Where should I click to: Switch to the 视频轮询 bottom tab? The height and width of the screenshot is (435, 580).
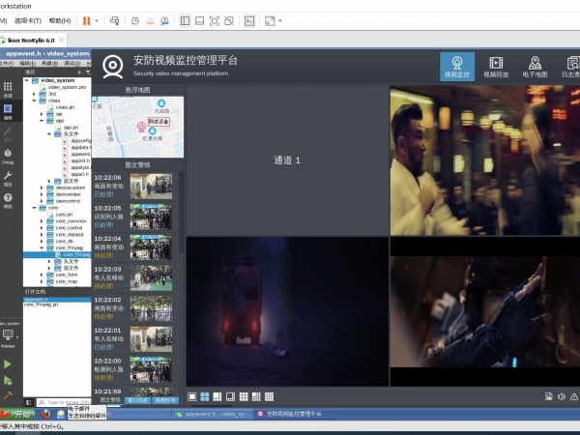165,399
